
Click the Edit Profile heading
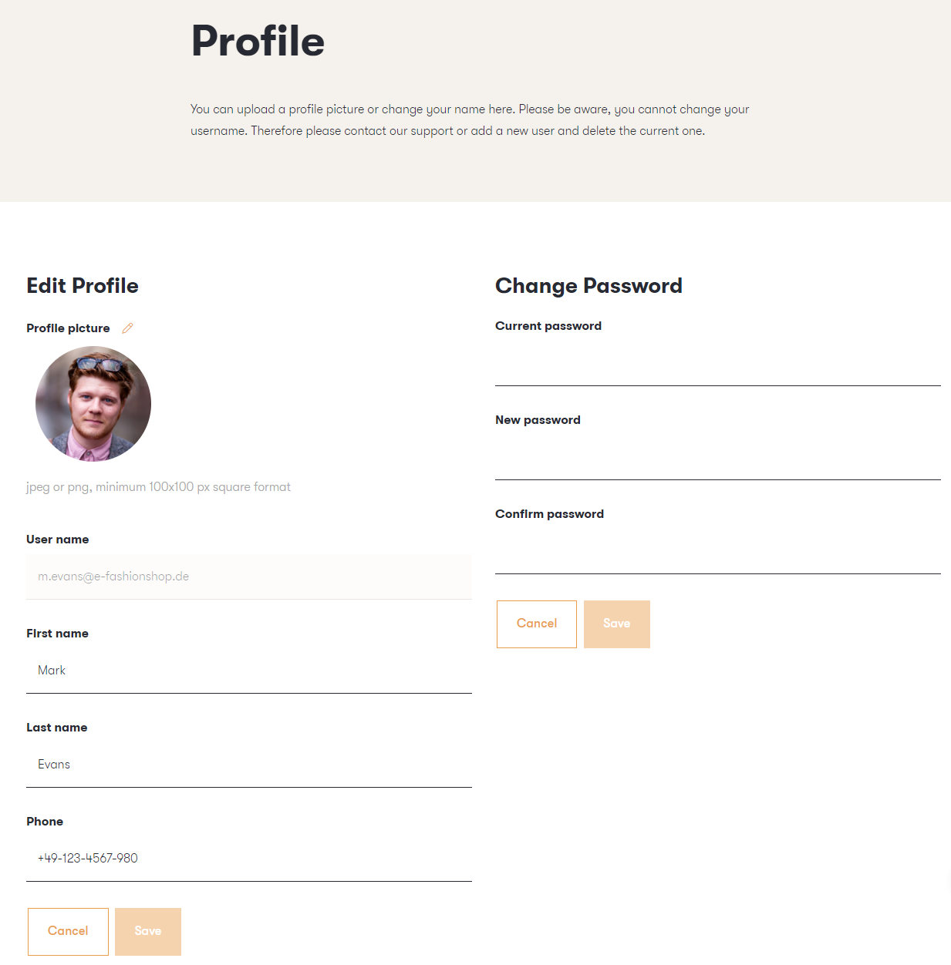click(83, 286)
